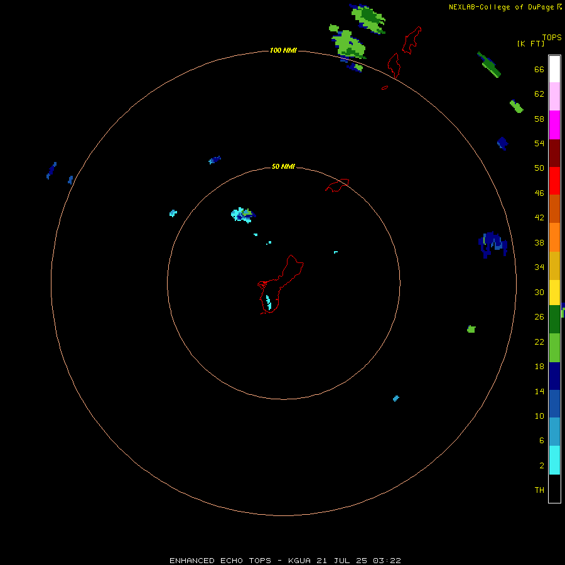This screenshot has height=565, width=565.
Task: Click the dark blue echo cluster east of the radar
Action: pos(493,244)
